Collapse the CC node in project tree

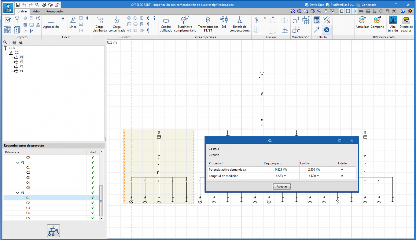(x=6, y=53)
